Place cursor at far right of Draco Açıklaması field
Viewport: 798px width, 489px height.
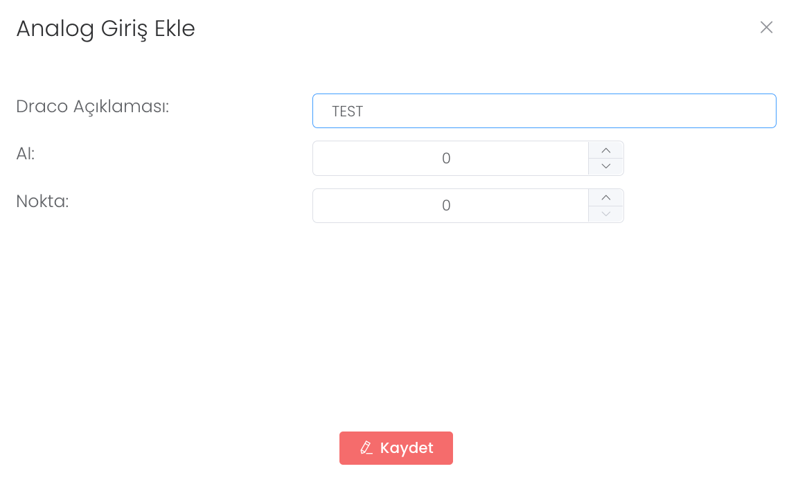[x=762, y=111]
